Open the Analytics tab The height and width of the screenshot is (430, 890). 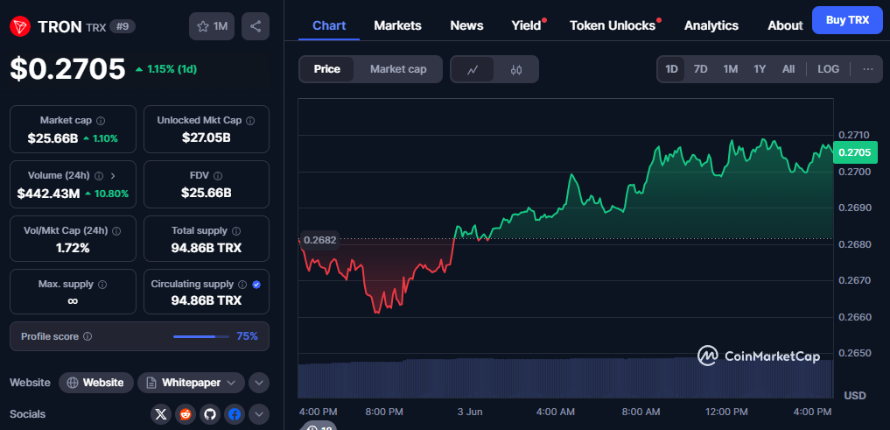[x=711, y=25]
